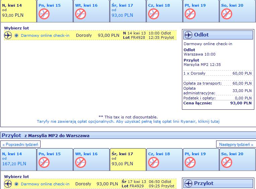
Task: Click Lot FR4929 flight number text
Action: (133, 186)
